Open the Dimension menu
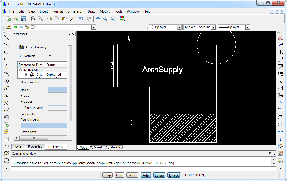This screenshot has width=287, height=181. point(75,11)
